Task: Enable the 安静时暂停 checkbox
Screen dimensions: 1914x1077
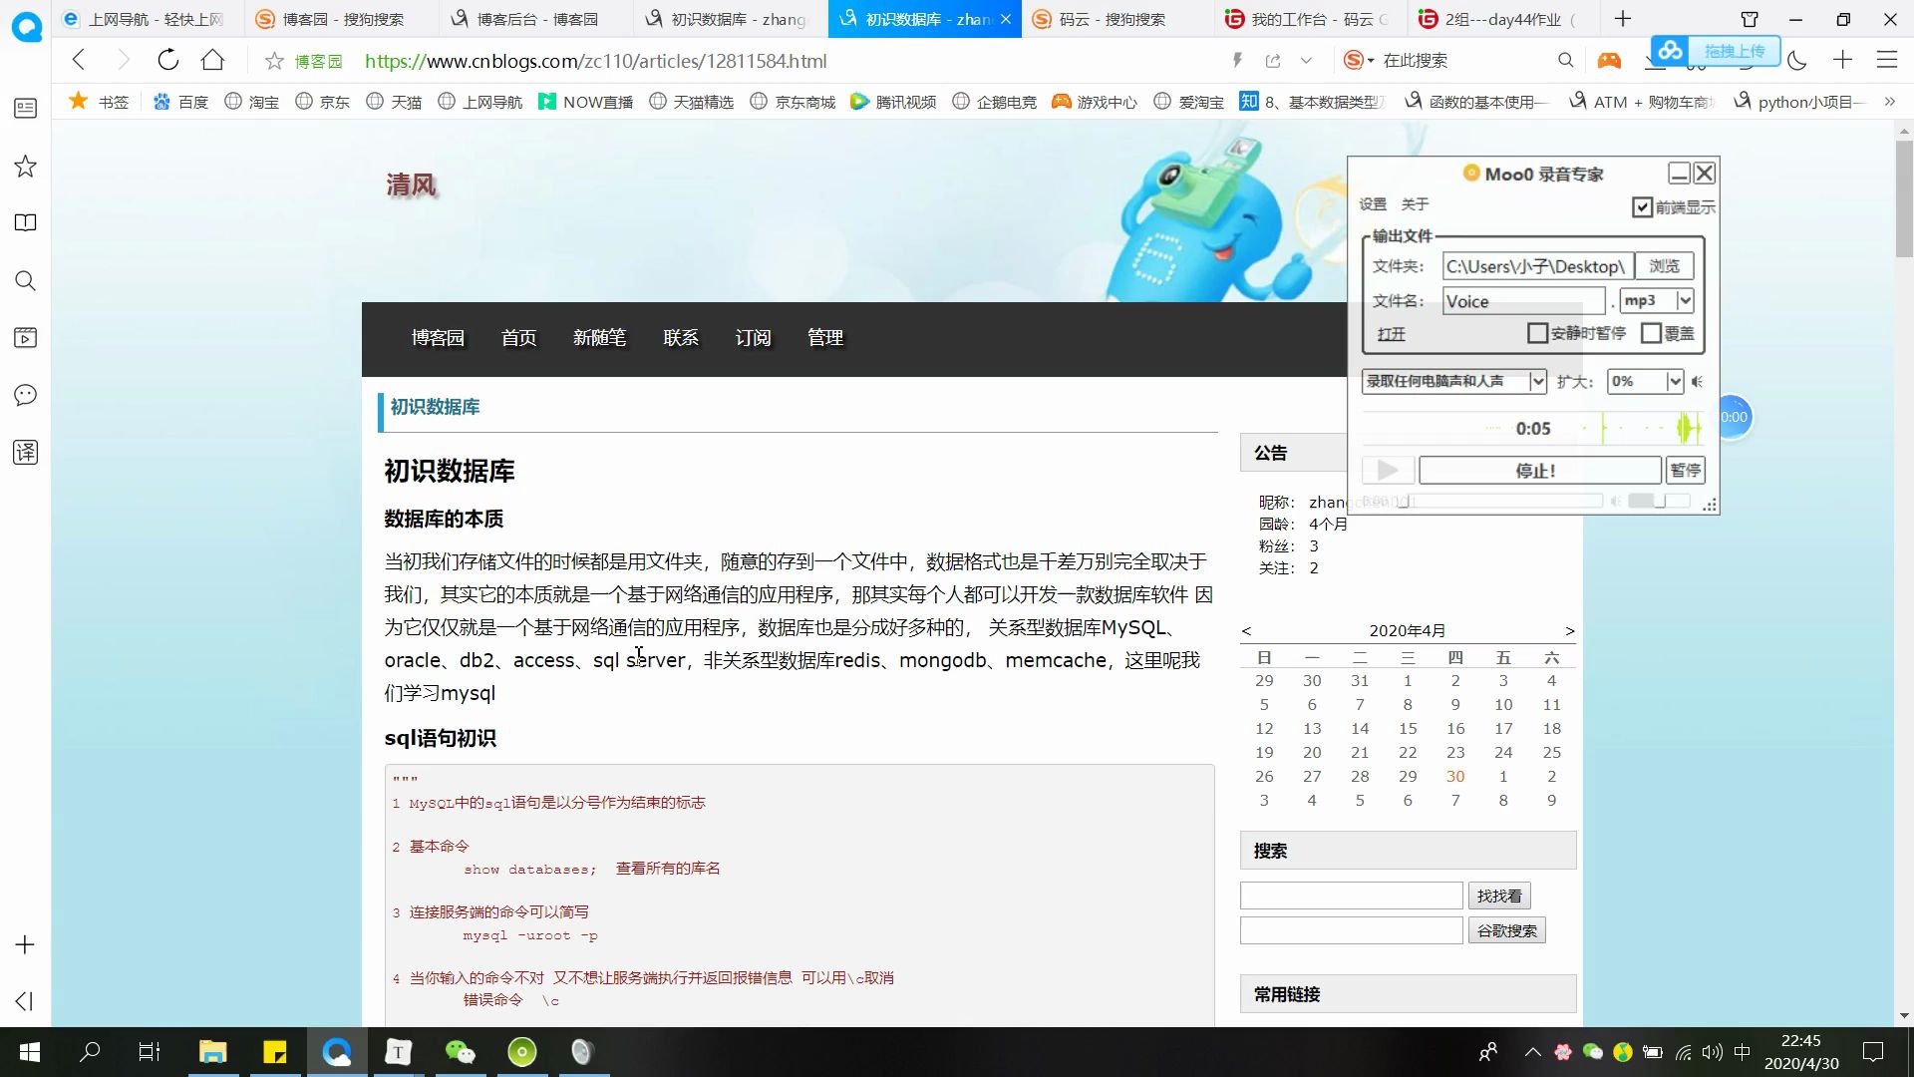Action: click(x=1537, y=333)
